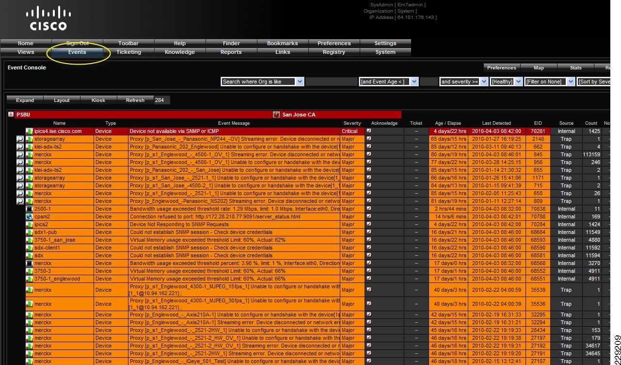Open the 'Sort by' dropdown
The image size is (621, 365).
[x=594, y=82]
